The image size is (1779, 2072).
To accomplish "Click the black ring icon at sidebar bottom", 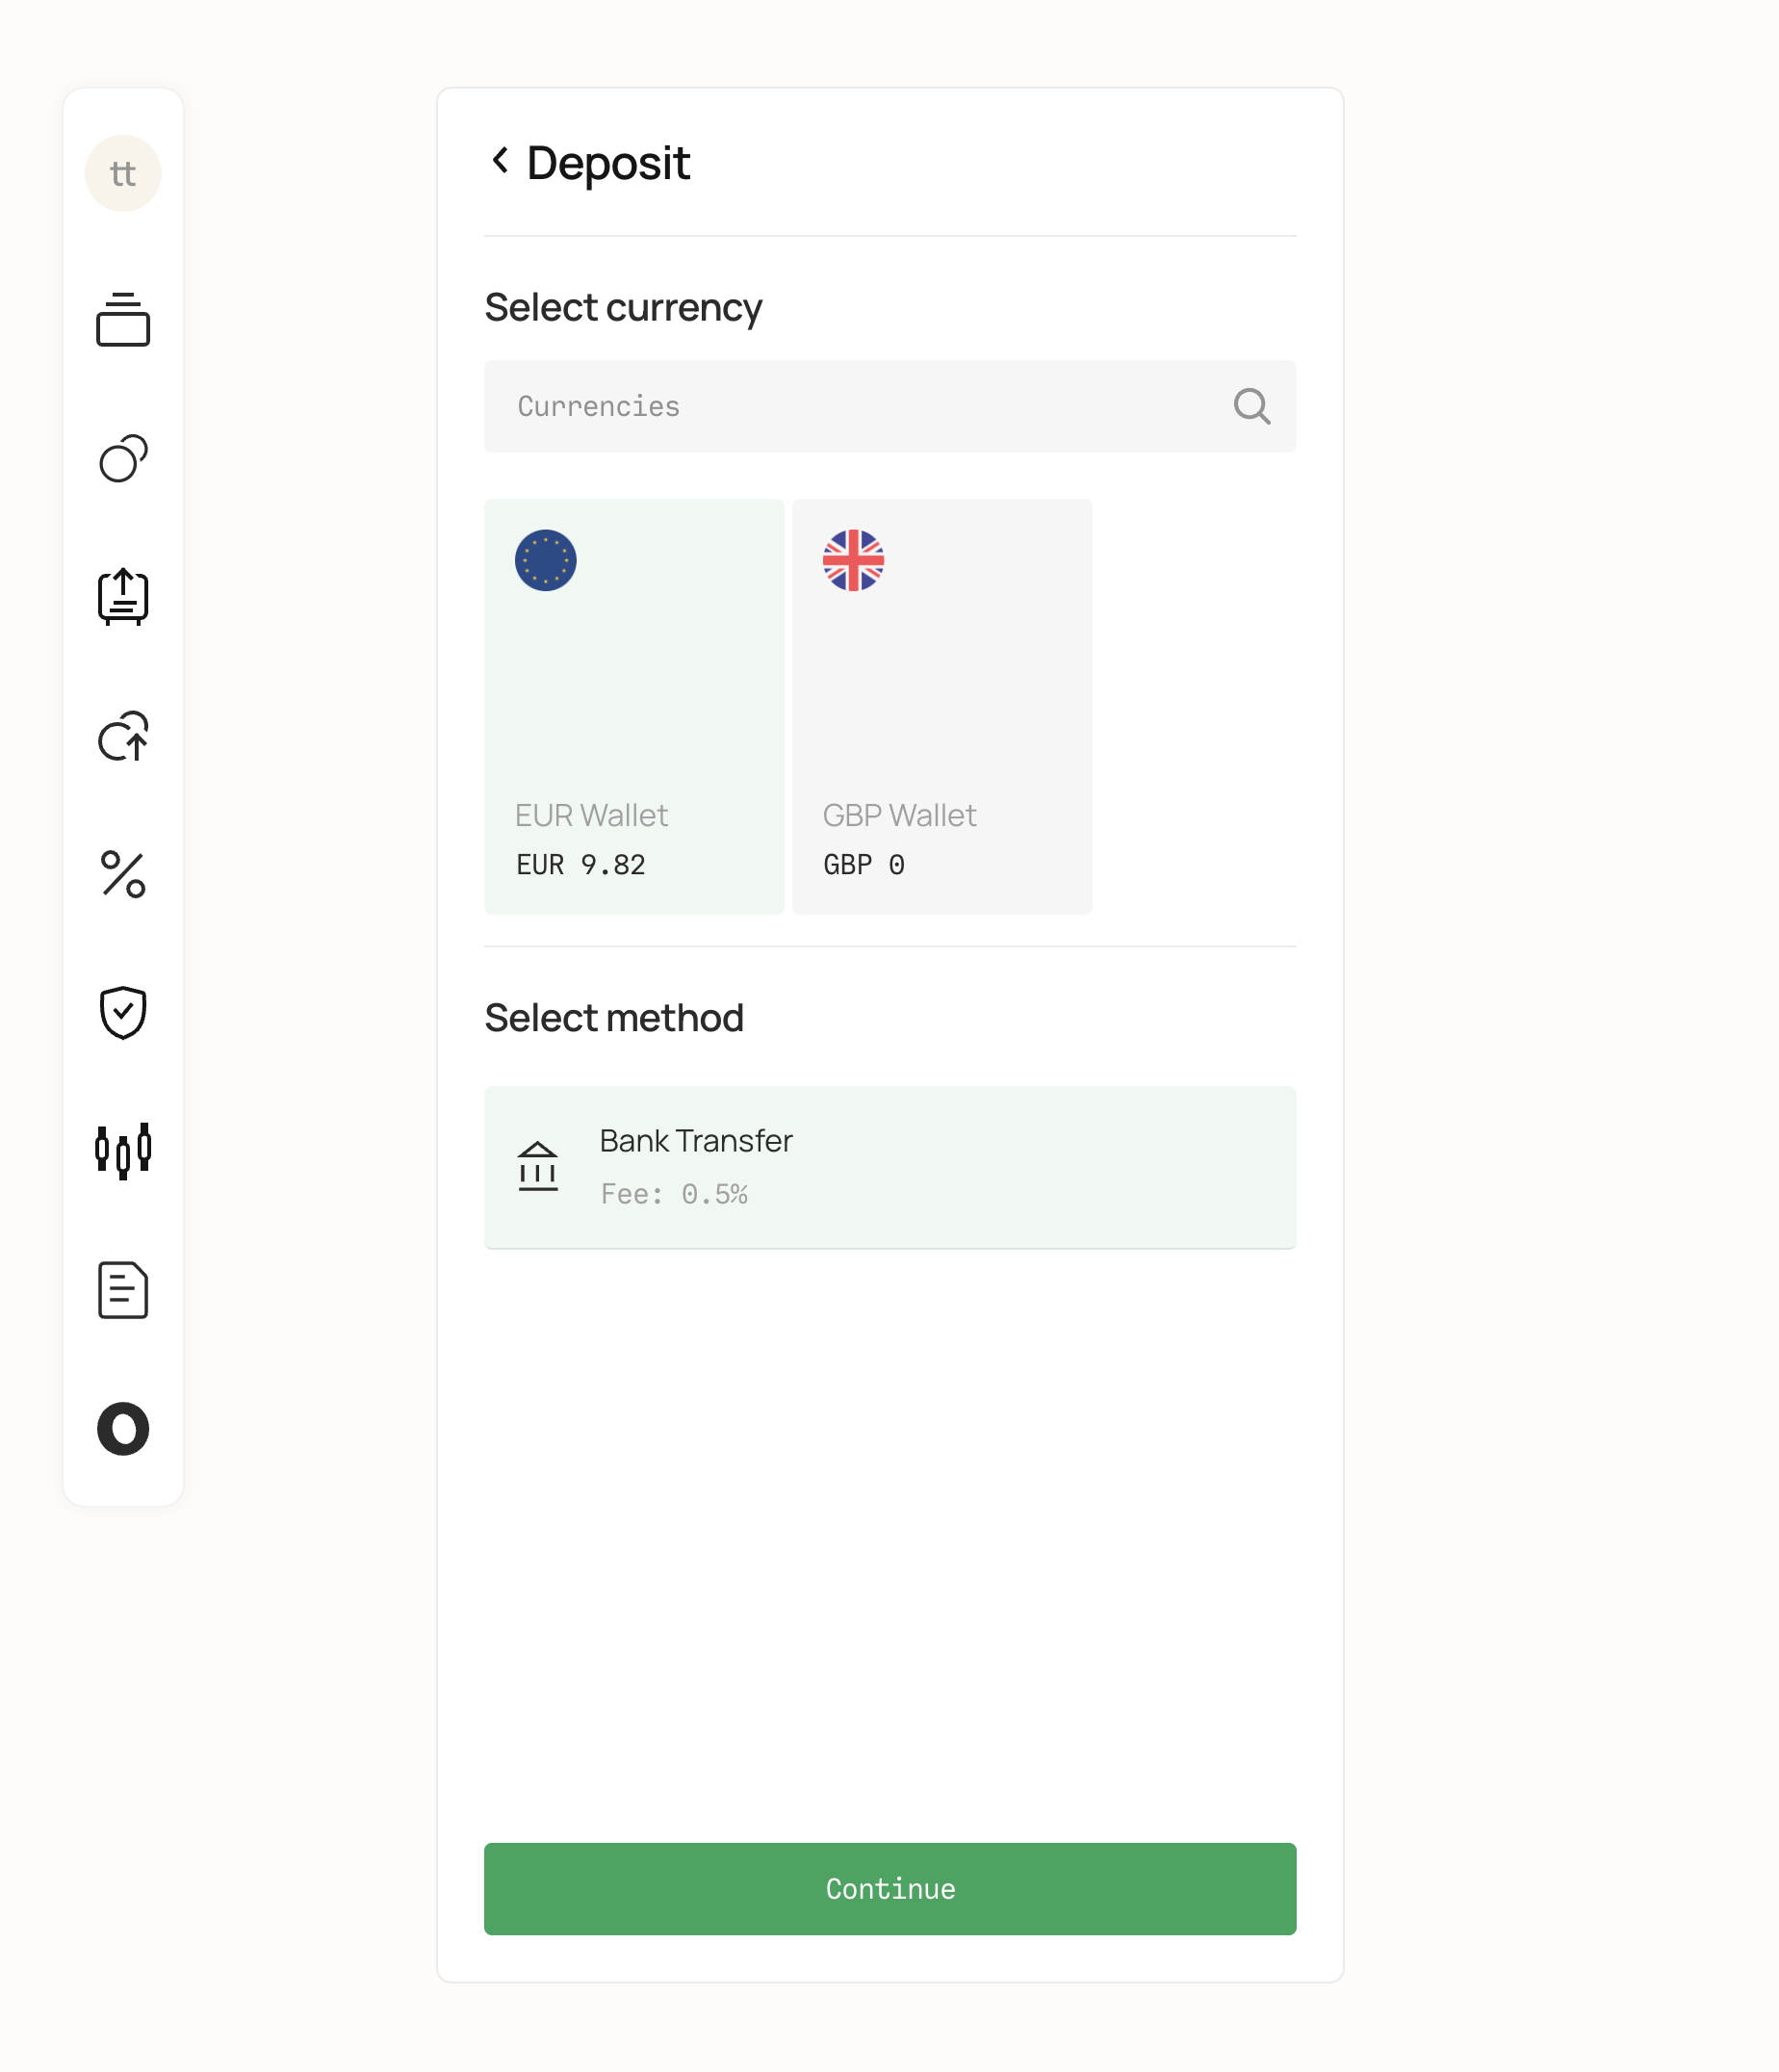I will (123, 1428).
